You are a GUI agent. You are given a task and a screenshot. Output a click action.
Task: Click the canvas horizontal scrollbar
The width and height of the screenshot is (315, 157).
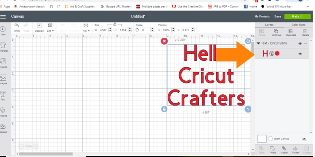(46, 154)
